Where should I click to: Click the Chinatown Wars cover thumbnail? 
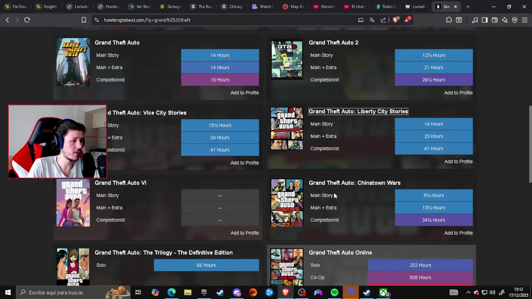pos(287,203)
